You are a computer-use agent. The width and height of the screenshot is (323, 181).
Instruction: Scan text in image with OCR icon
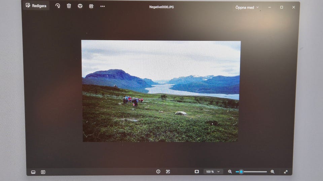click(168, 171)
